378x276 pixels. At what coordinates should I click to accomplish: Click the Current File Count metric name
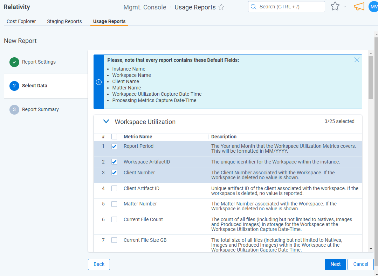(143, 219)
